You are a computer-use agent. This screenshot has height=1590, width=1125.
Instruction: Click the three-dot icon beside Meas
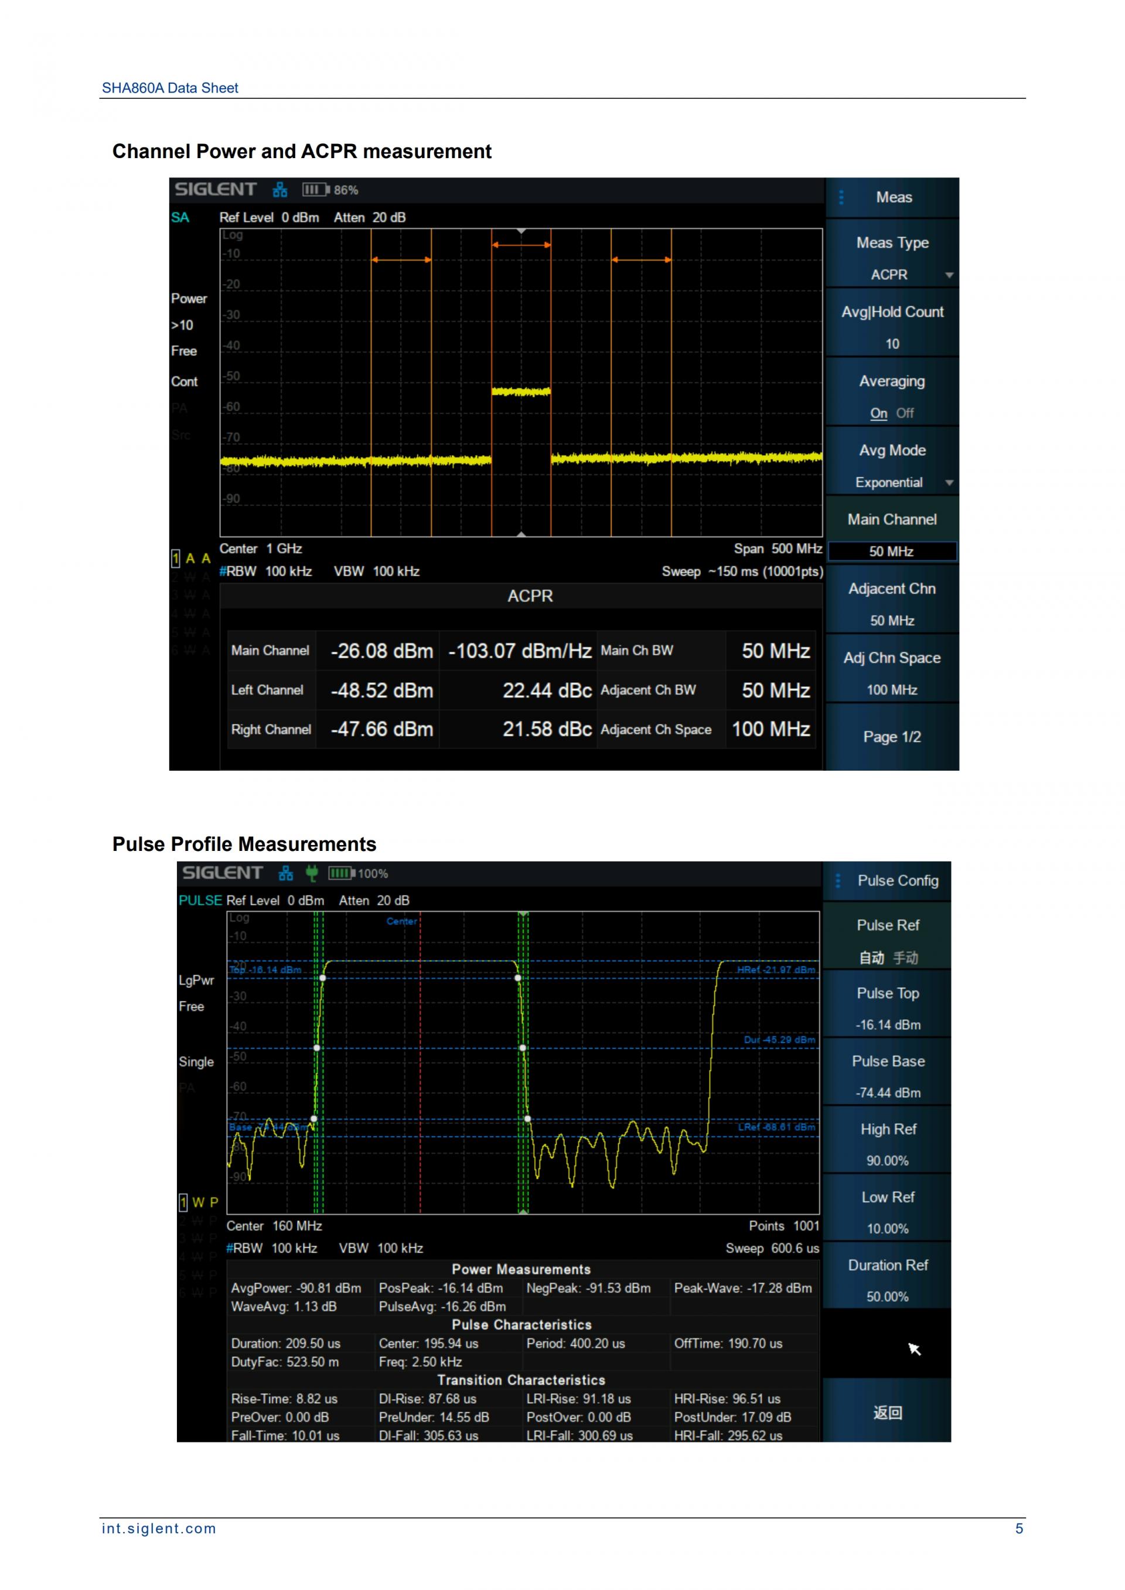[x=841, y=197]
